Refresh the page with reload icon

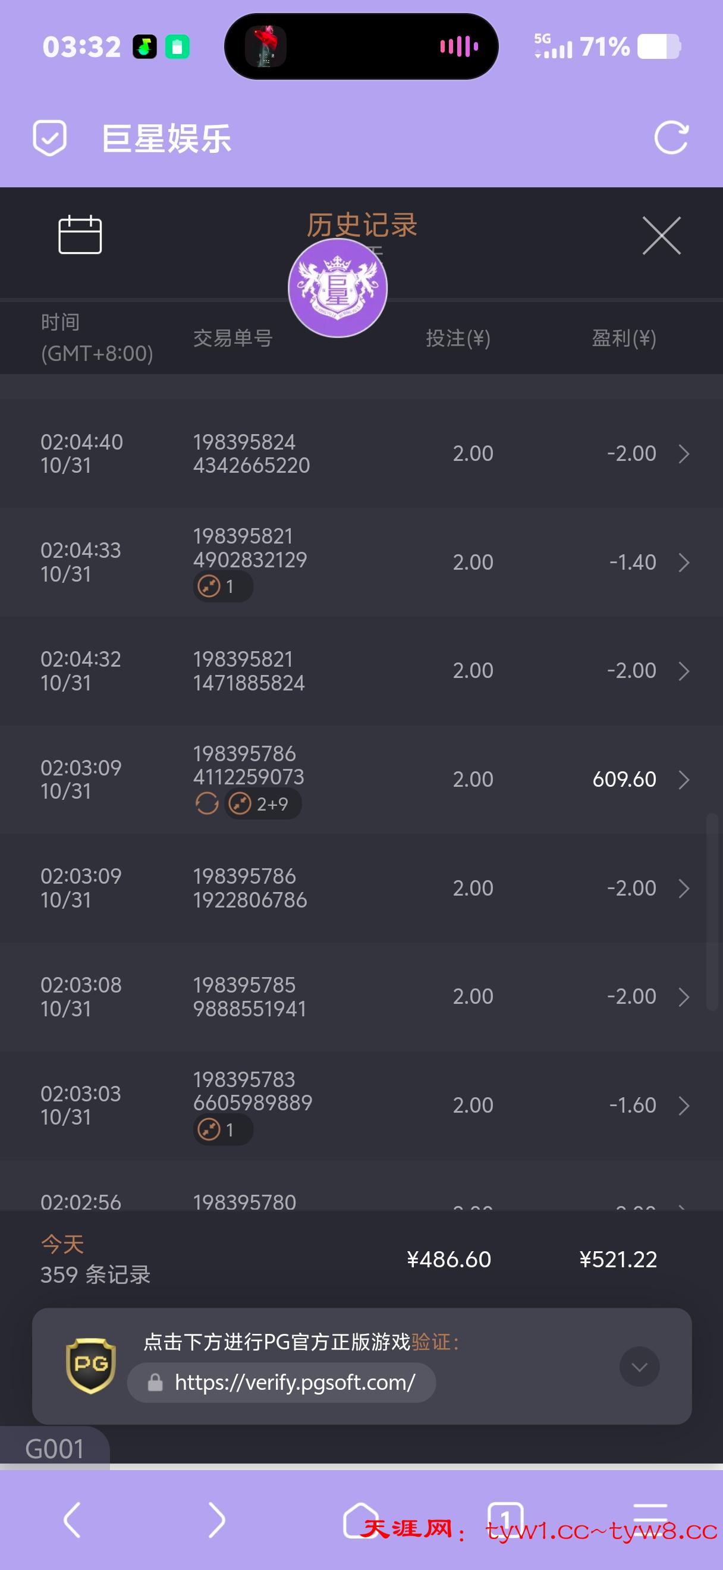tap(671, 138)
